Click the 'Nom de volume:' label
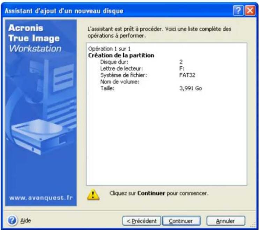Image resolution: width=259 pixels, height=230 pixels. 120,82
